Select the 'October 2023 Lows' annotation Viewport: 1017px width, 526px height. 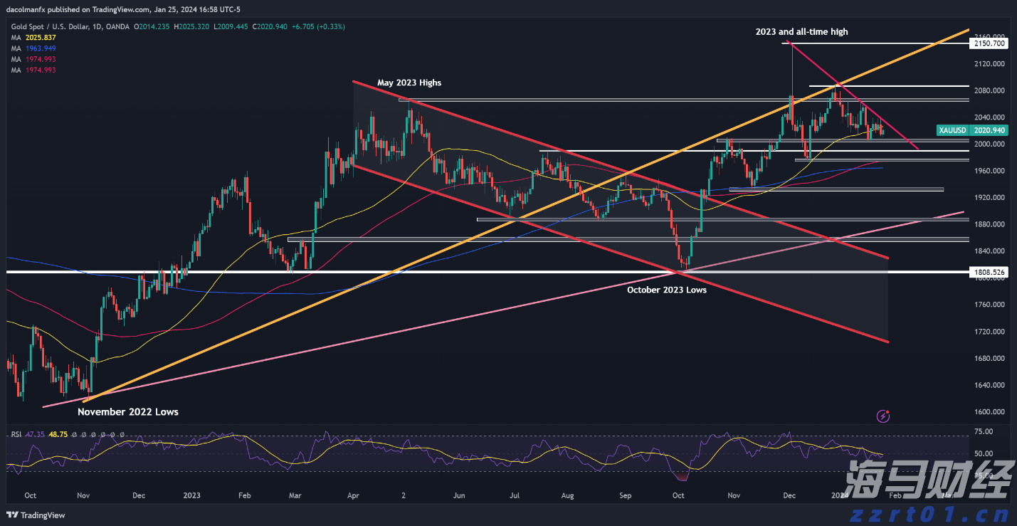pos(667,290)
